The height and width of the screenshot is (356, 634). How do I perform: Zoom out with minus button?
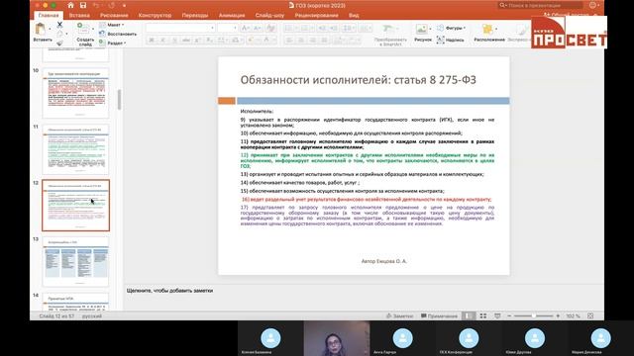509,316
